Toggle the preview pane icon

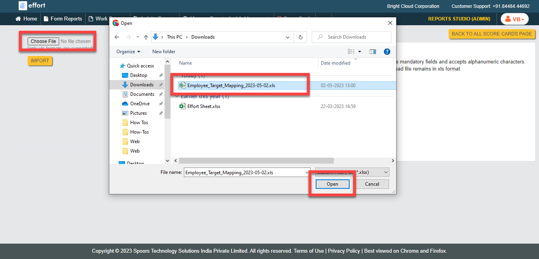click(372, 52)
